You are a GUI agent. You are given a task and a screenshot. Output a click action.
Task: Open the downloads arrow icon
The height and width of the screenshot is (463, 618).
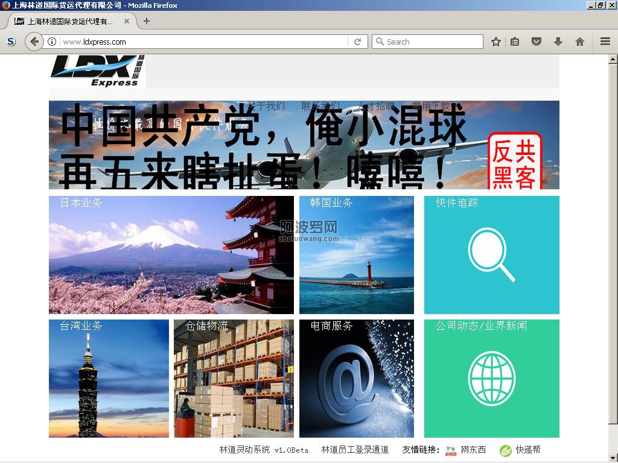(x=558, y=42)
